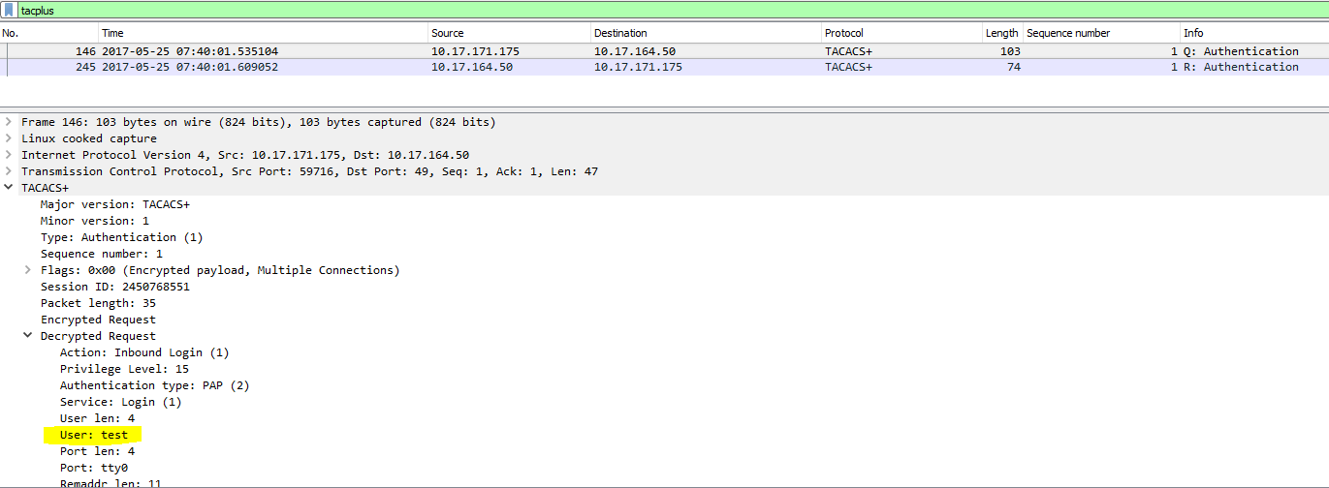Click the length value 103 cell
The height and width of the screenshot is (488, 1329).
1010,51
